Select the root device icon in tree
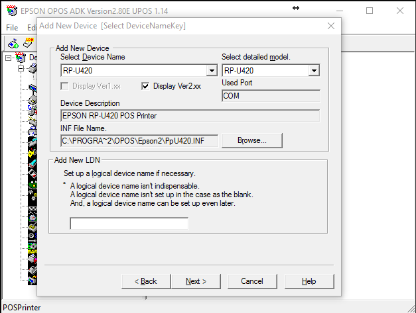The height and width of the screenshot is (313, 416). point(21,58)
